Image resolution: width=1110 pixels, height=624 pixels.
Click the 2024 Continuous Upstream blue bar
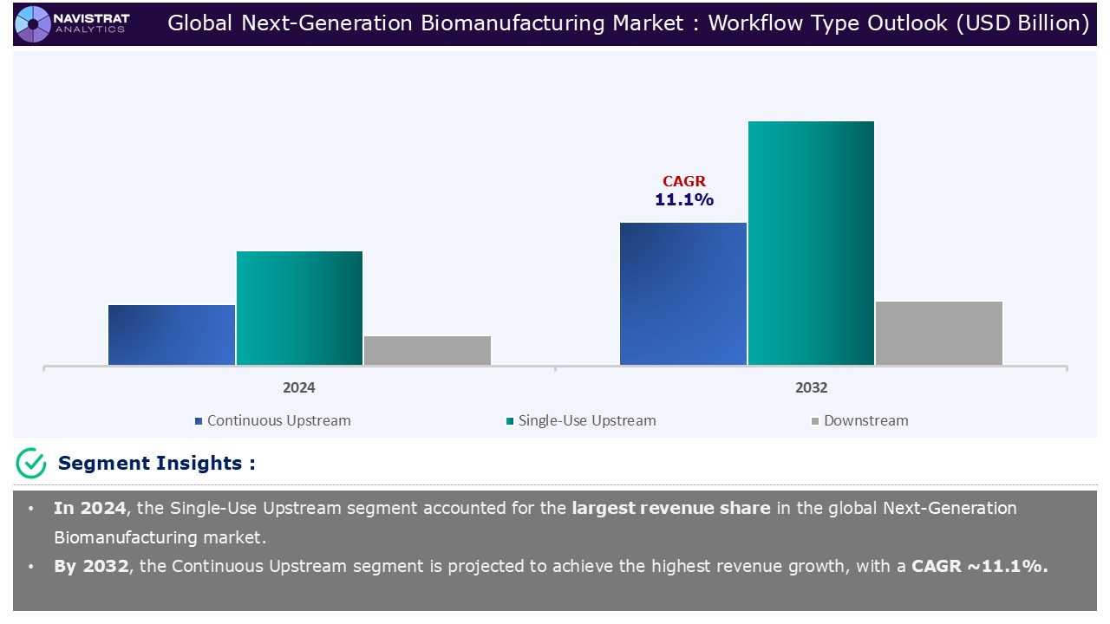pos(172,335)
